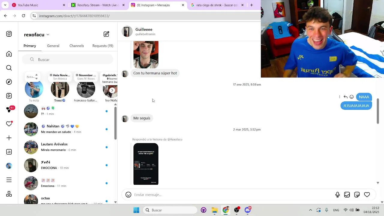React to NAAA message with emoji icon
Screen dimensions: 384x216
(352, 97)
